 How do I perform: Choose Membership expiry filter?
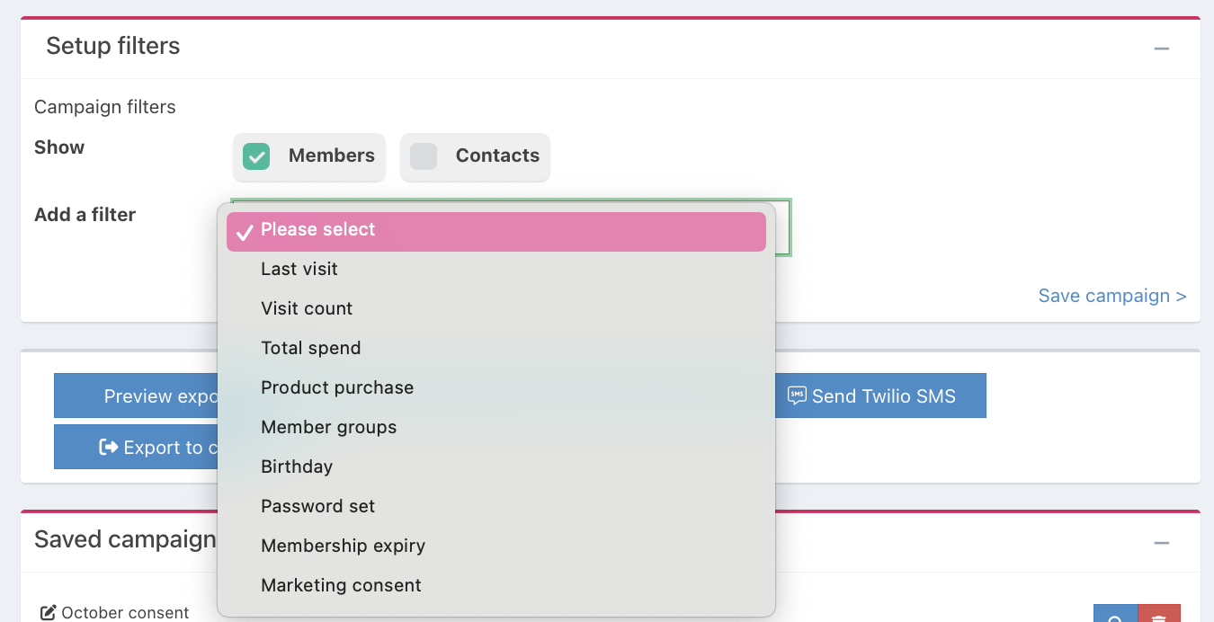point(344,546)
